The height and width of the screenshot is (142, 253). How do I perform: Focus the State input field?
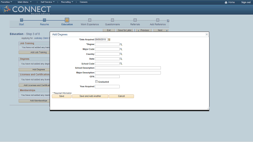point(107,59)
